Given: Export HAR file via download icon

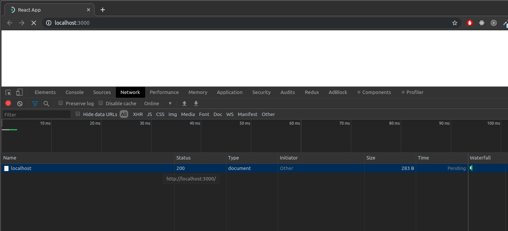Looking at the screenshot, I should 196,103.
